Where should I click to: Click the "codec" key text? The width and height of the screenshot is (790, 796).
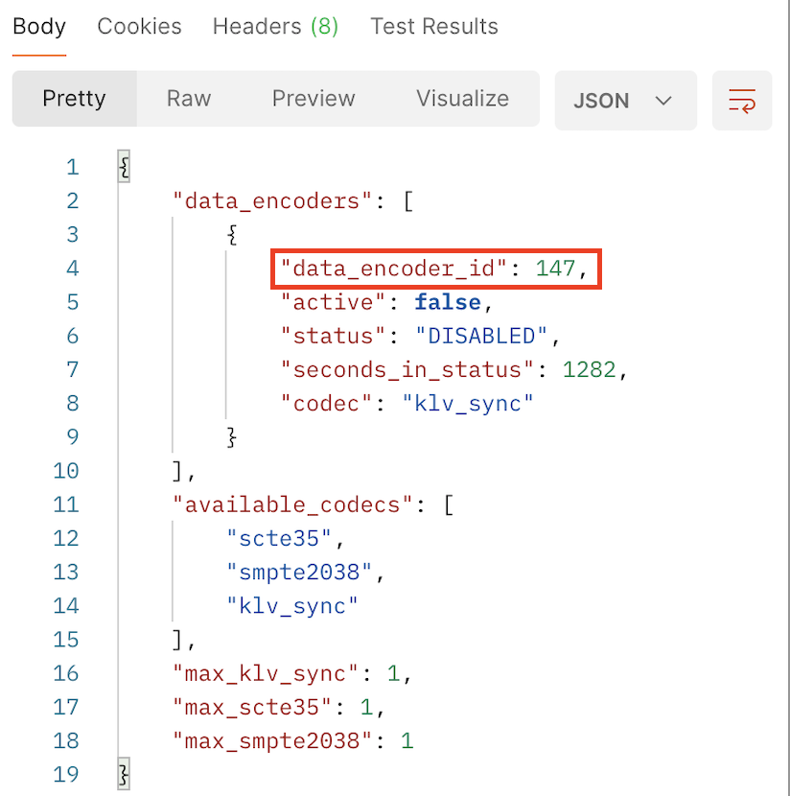pyautogui.click(x=326, y=404)
